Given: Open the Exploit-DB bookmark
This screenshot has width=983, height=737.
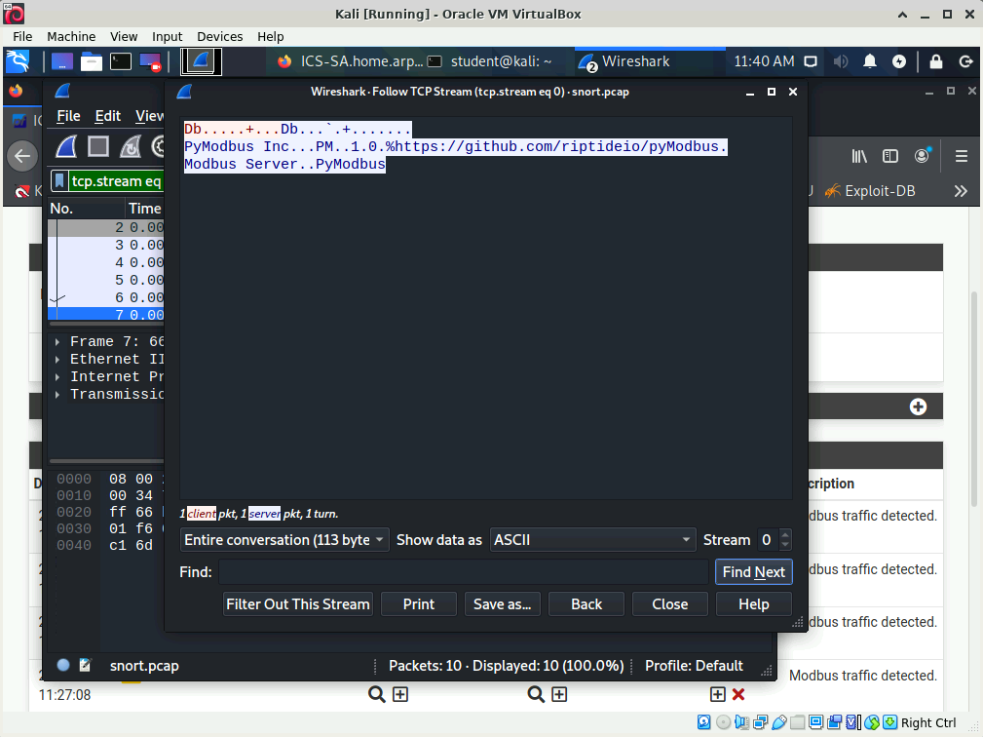Looking at the screenshot, I should point(870,191).
